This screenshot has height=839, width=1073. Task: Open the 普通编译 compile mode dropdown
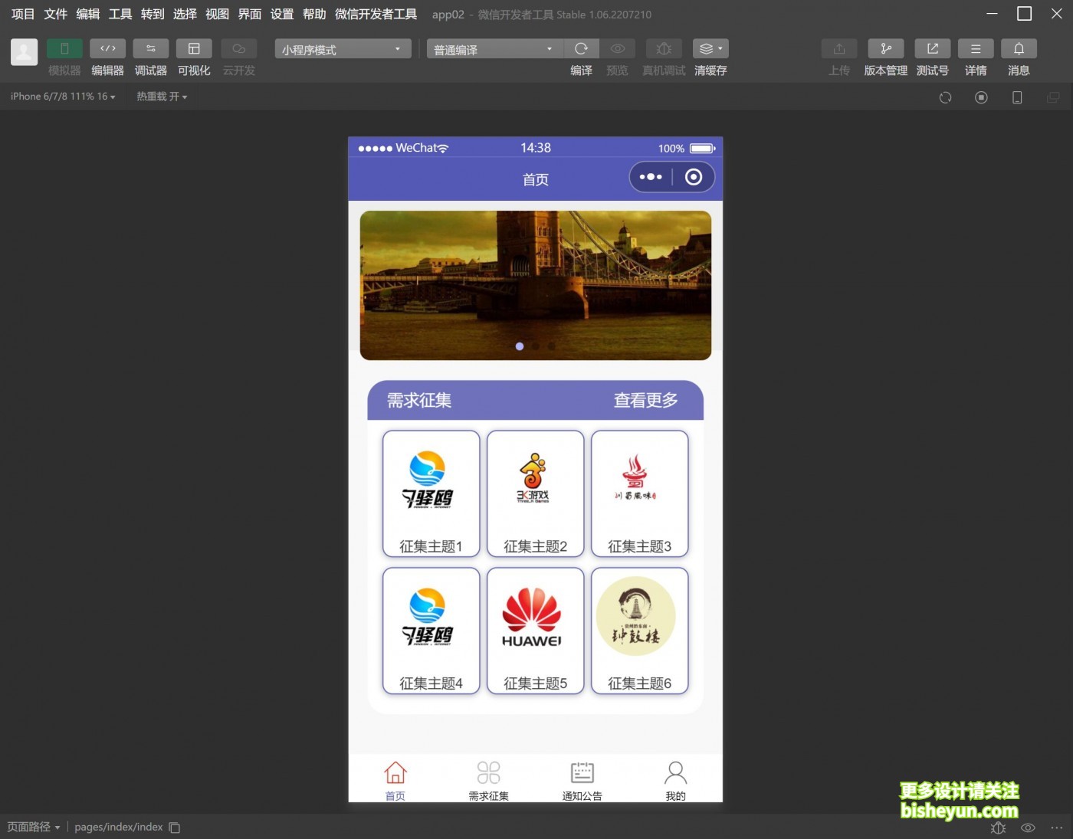(493, 48)
